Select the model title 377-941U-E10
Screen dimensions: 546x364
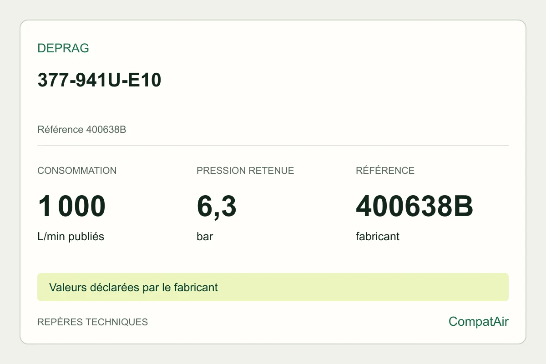point(99,81)
